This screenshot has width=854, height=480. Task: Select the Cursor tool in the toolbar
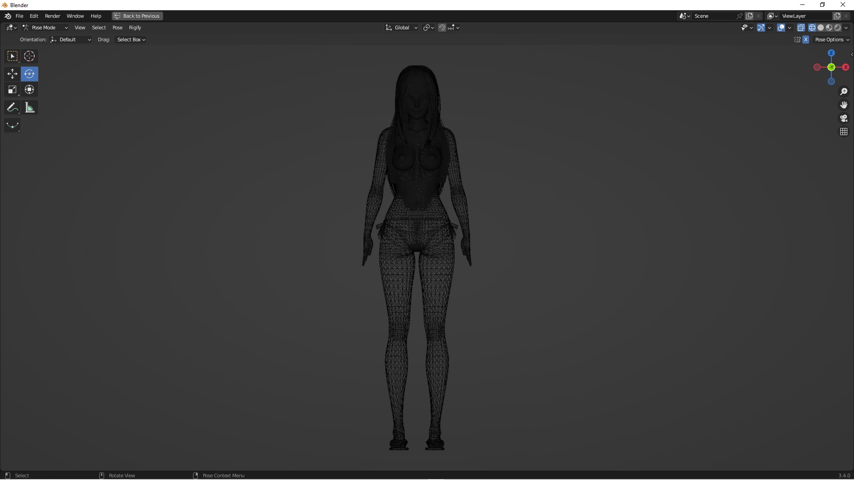pos(29,56)
